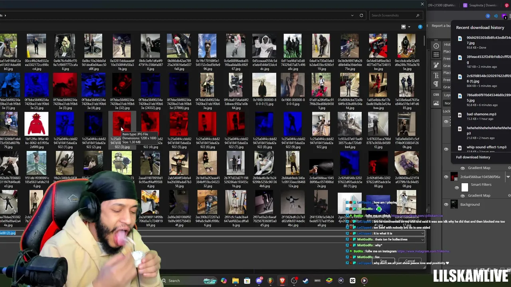This screenshot has width=511, height=287.
Task: Open the Character (Tt) panel icon
Action: (x=436, y=75)
